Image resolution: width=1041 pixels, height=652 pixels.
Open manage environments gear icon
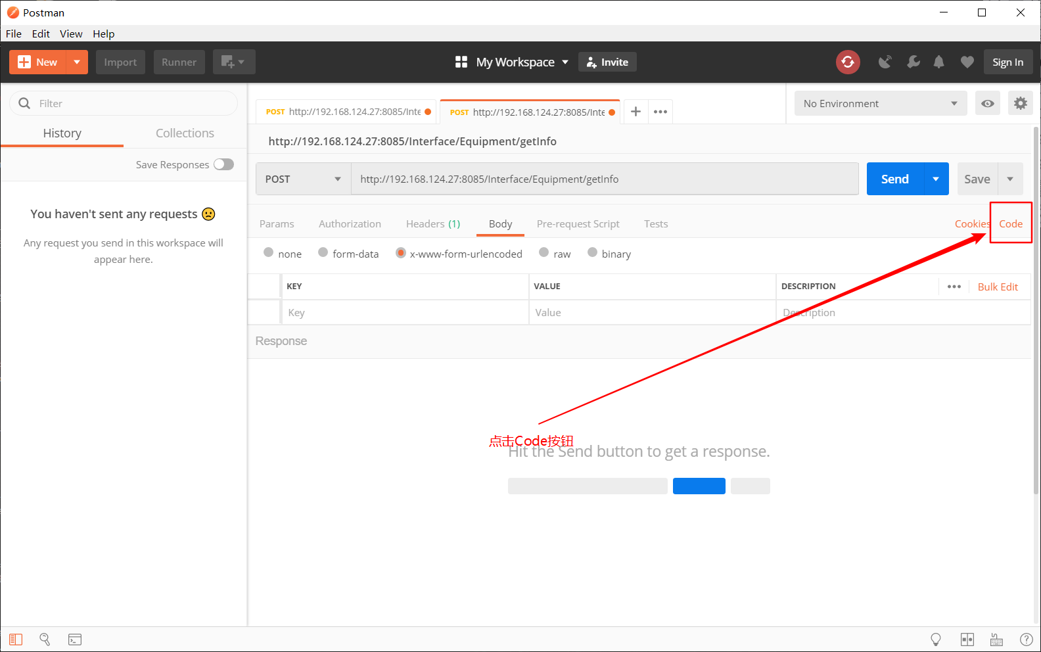pos(1021,103)
